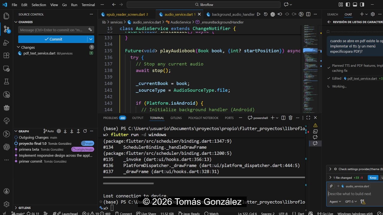Generate commit message with sparkle icon
The width and height of the screenshot is (383, 215).
pos(90,30)
